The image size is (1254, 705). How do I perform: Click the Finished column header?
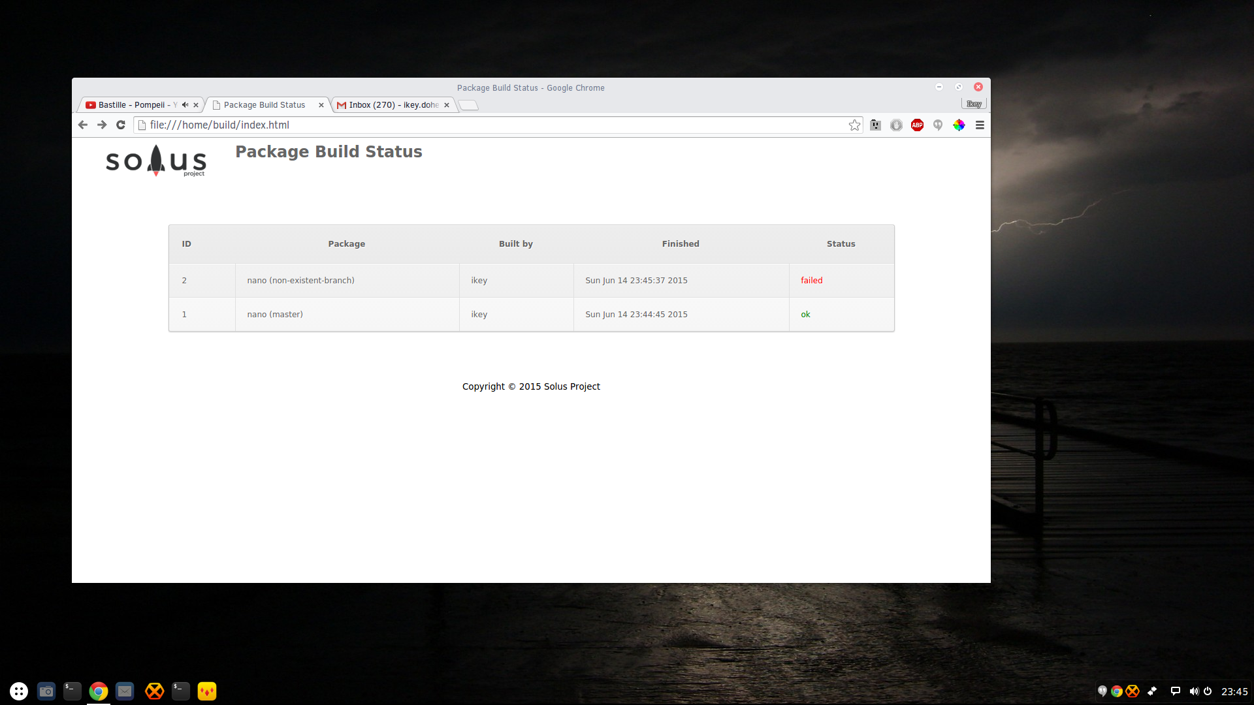click(681, 243)
